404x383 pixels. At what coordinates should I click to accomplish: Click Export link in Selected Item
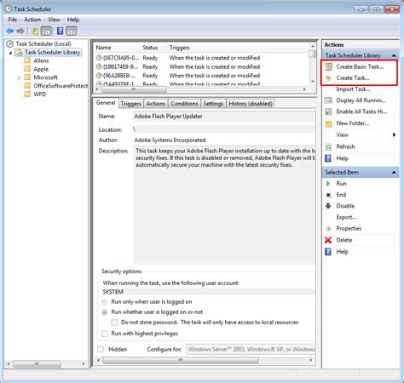point(346,217)
